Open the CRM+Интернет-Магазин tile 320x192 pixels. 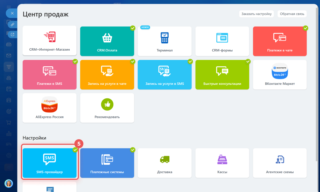point(49,41)
